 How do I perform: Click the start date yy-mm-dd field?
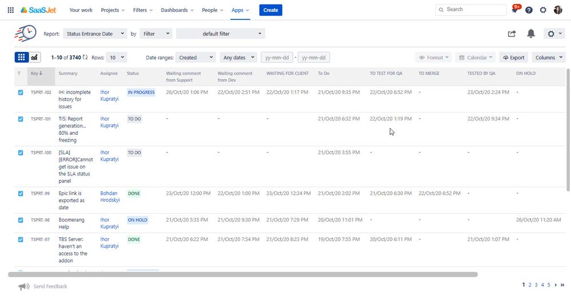(277, 58)
